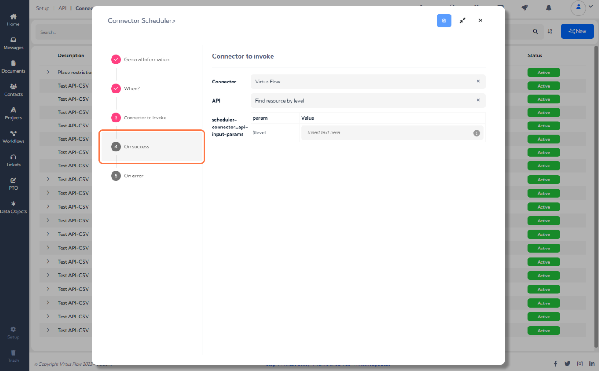This screenshot has height=371, width=599.
Task: Open the notifications bell icon
Action: pos(549,8)
